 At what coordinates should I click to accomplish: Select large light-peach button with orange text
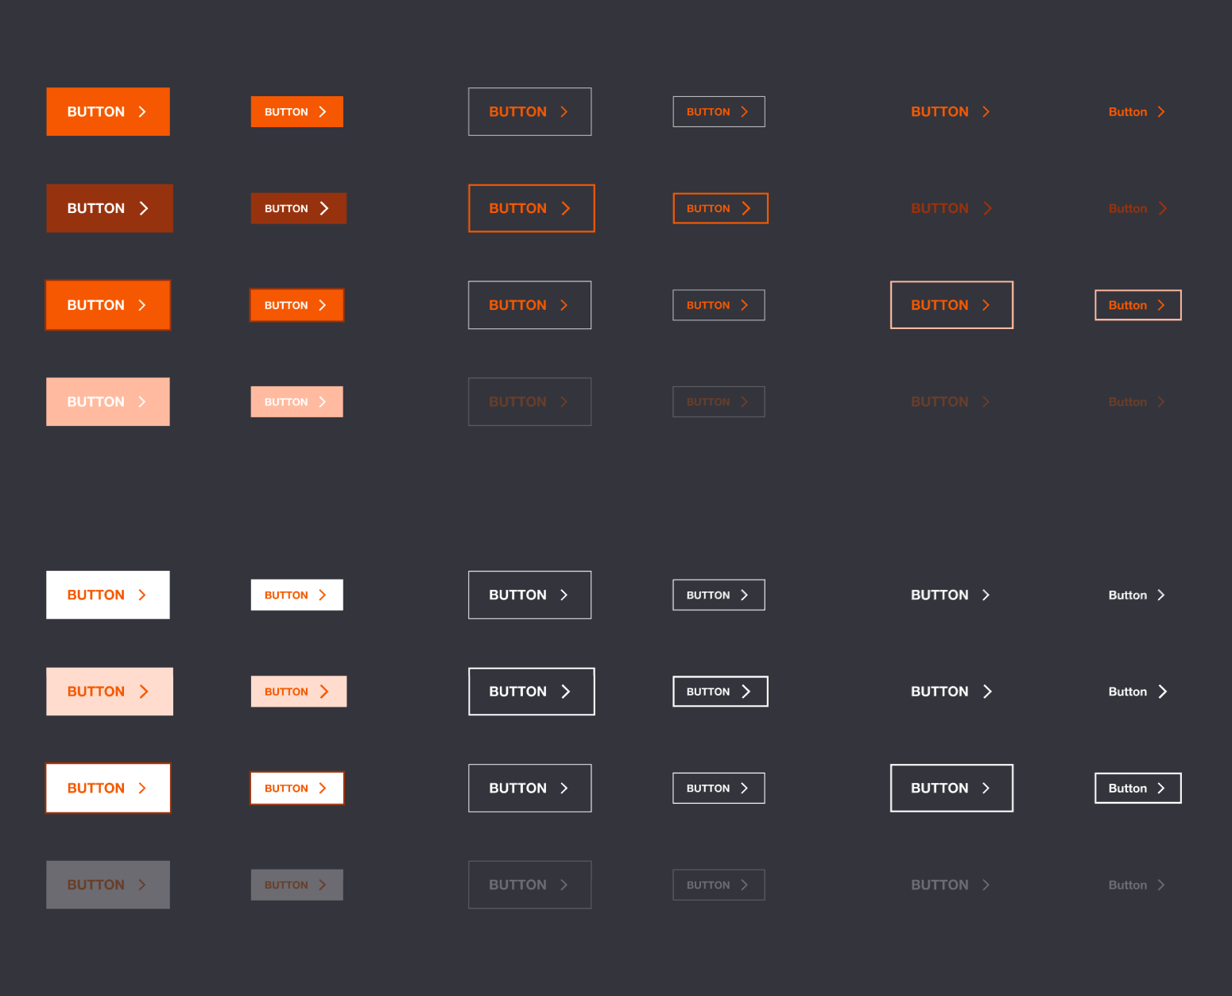(110, 692)
